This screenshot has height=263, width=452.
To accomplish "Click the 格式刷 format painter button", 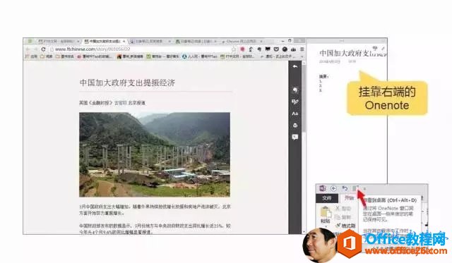I will pos(345,226).
